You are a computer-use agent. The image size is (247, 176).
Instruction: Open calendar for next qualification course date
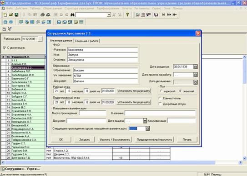(x=147, y=128)
